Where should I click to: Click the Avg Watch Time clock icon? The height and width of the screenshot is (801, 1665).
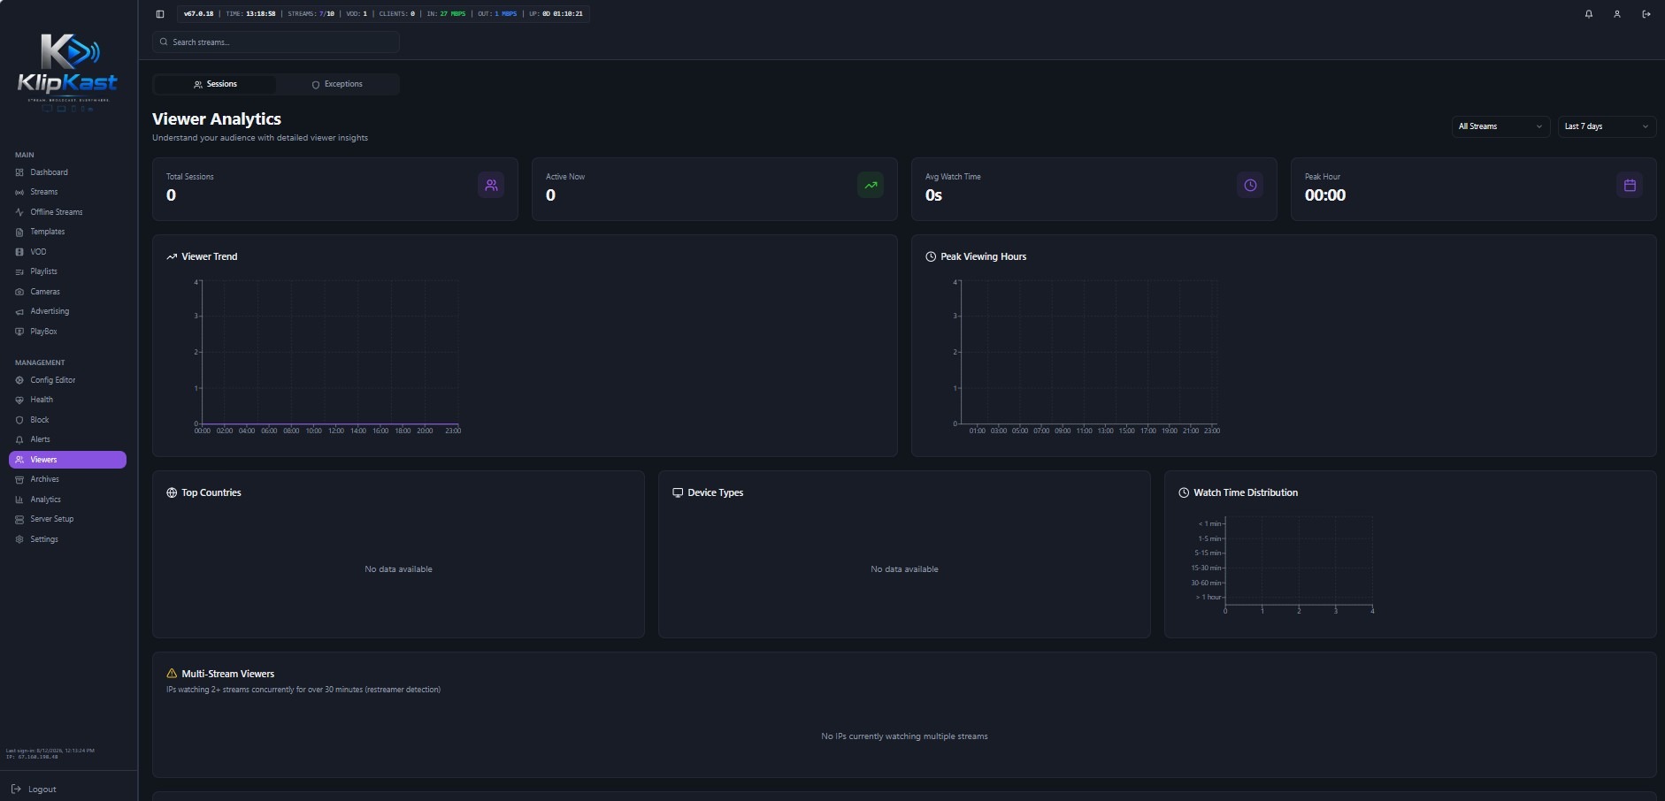1250,185
